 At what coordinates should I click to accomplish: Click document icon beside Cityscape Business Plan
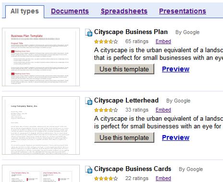tap(88, 33)
